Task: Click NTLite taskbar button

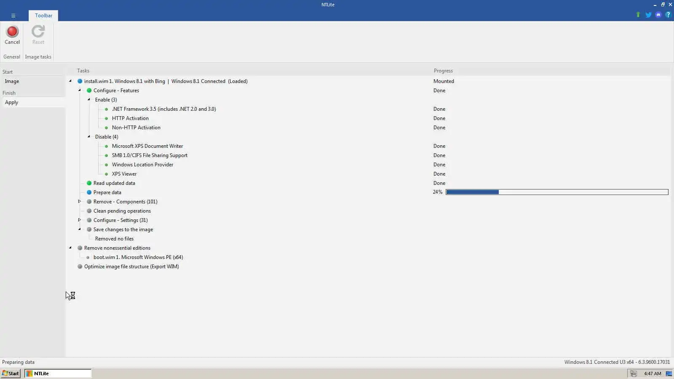Action: [58, 374]
